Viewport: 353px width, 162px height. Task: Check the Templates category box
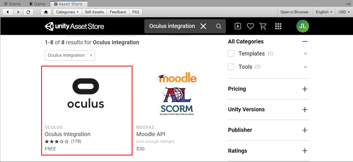click(231, 53)
